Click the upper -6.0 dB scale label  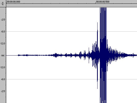pyautogui.click(x=3, y=32)
